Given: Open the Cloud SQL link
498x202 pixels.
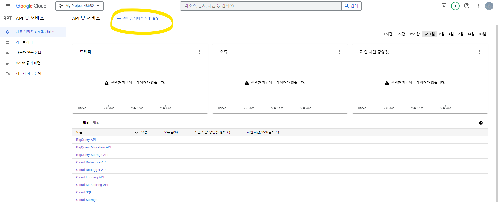Looking at the screenshot, I should coord(84,192).
